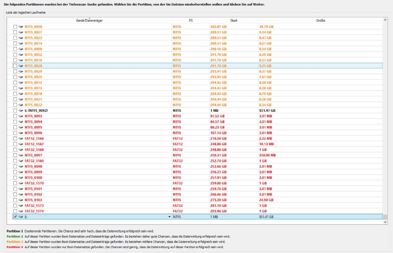This screenshot has width=393, height=253.
Task: Click the drive icon beside NTFS_0103
Action: pyautogui.click(x=21, y=200)
